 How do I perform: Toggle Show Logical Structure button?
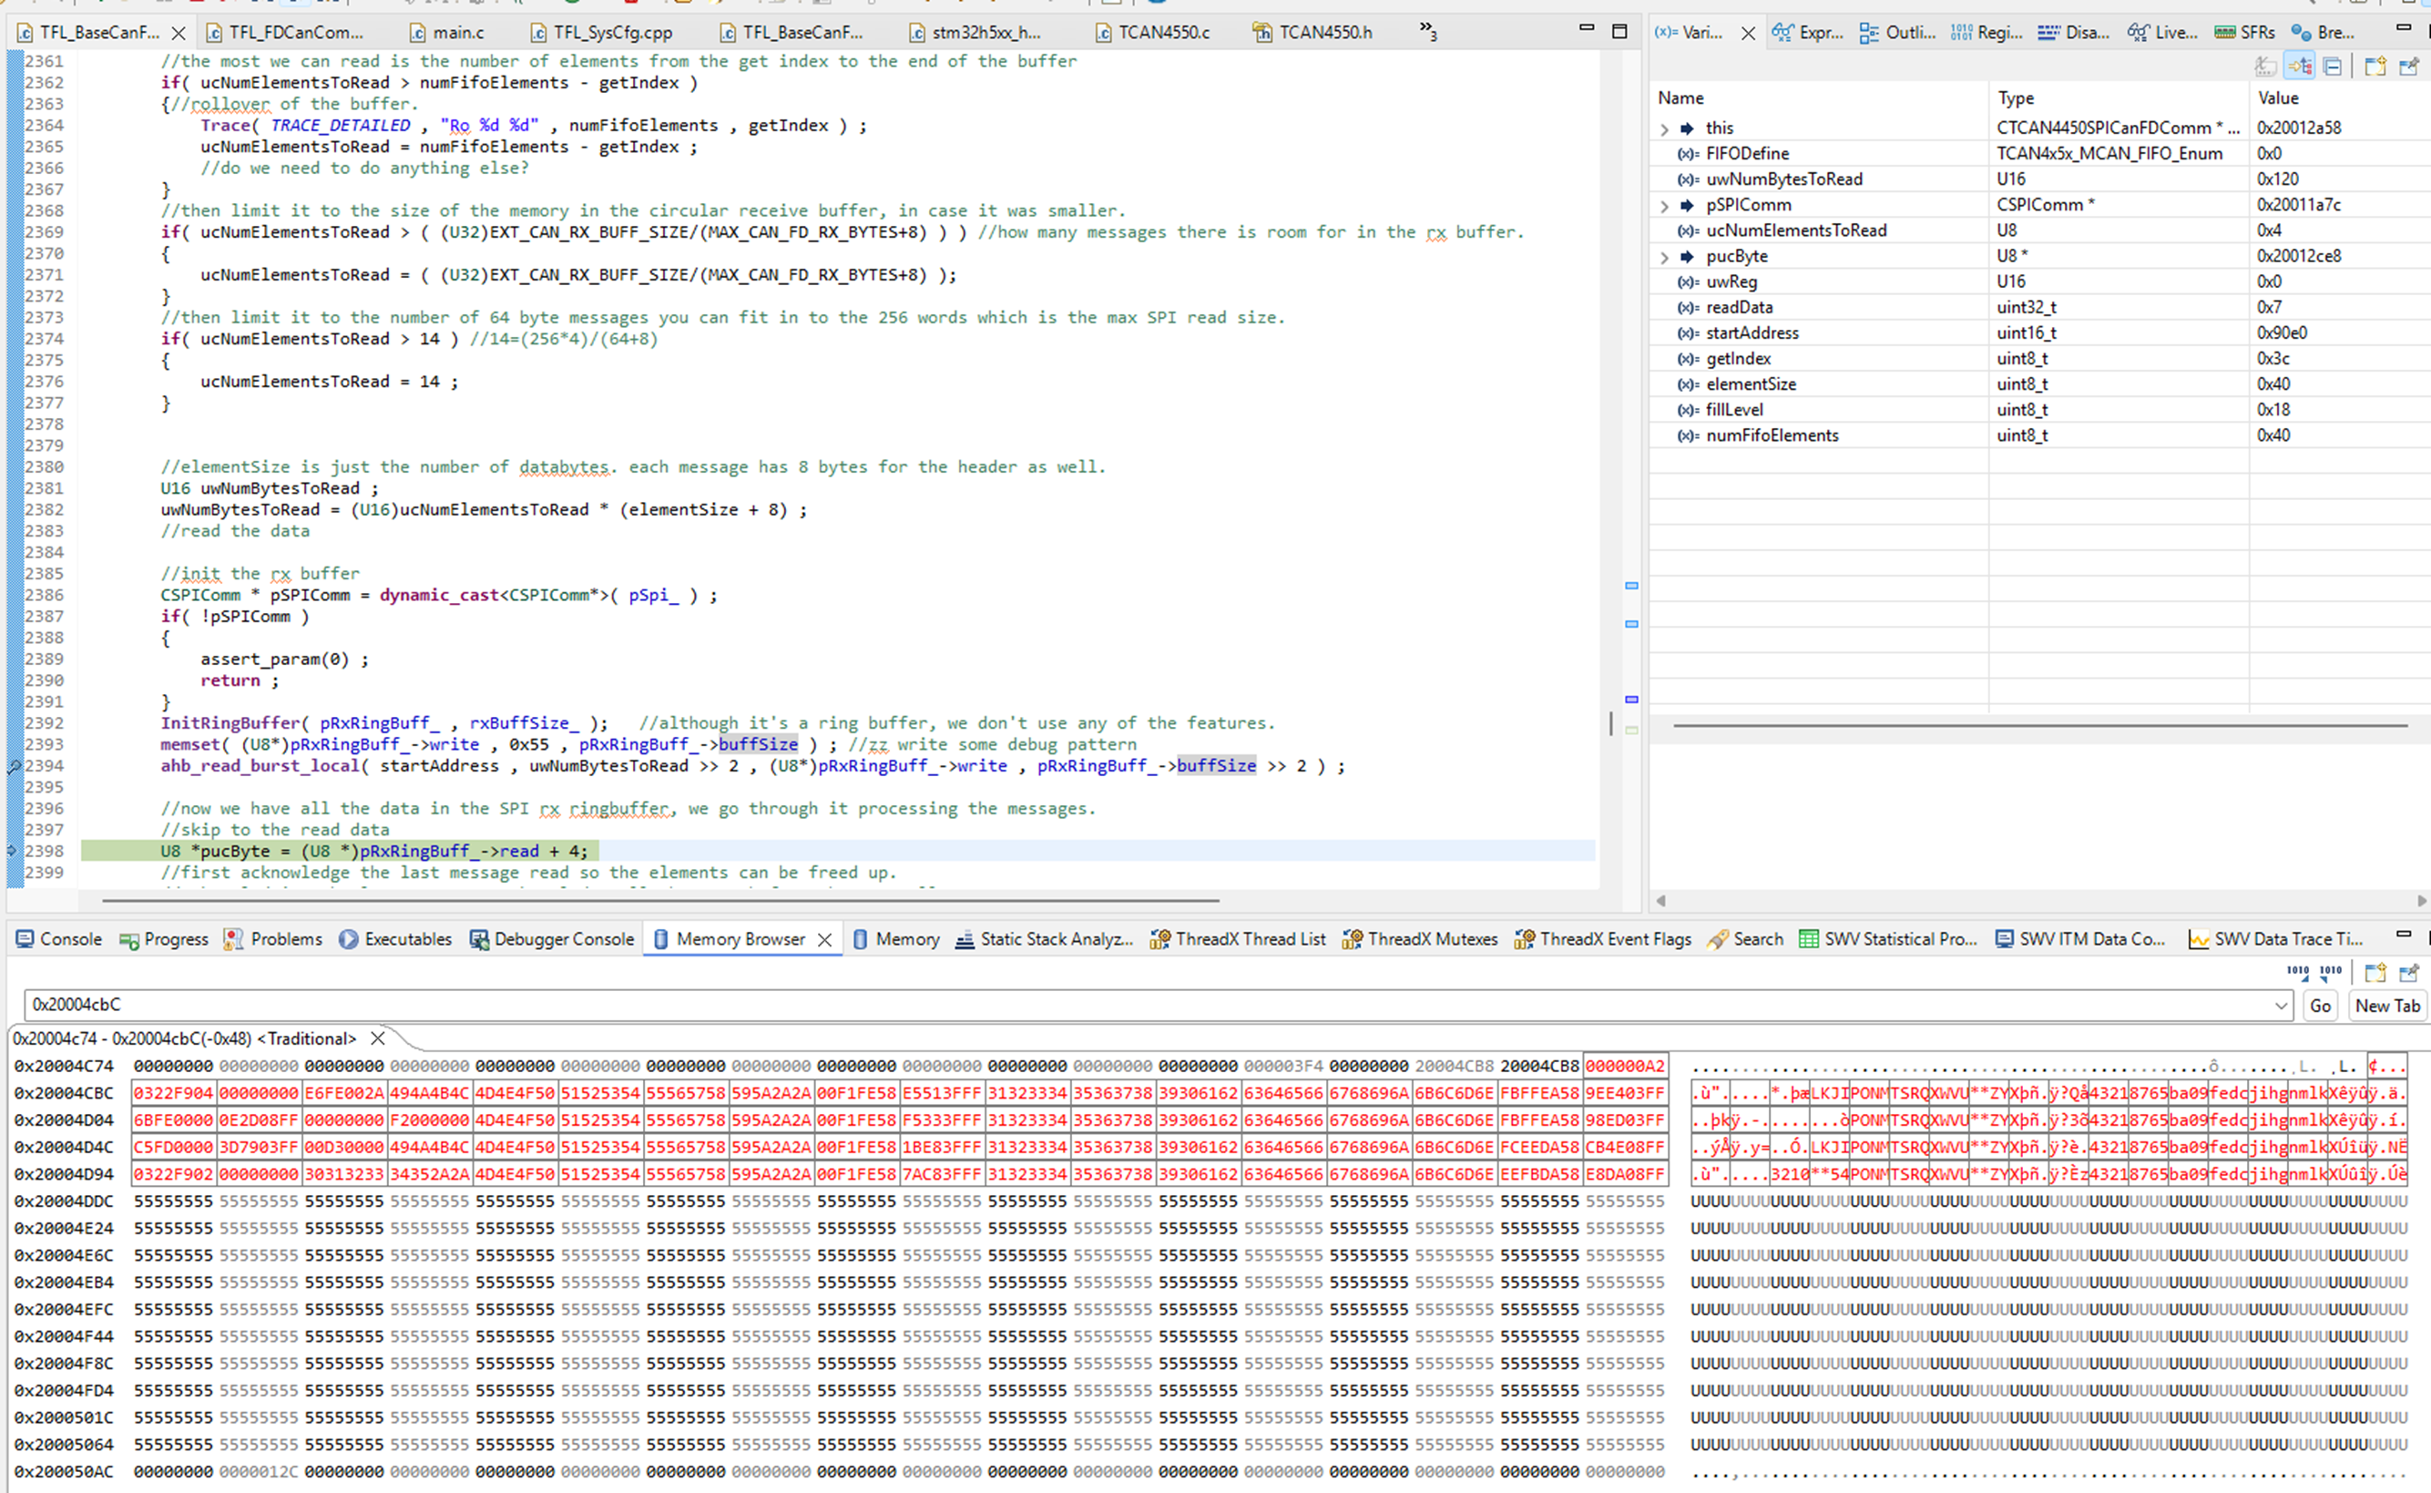pos(2300,66)
